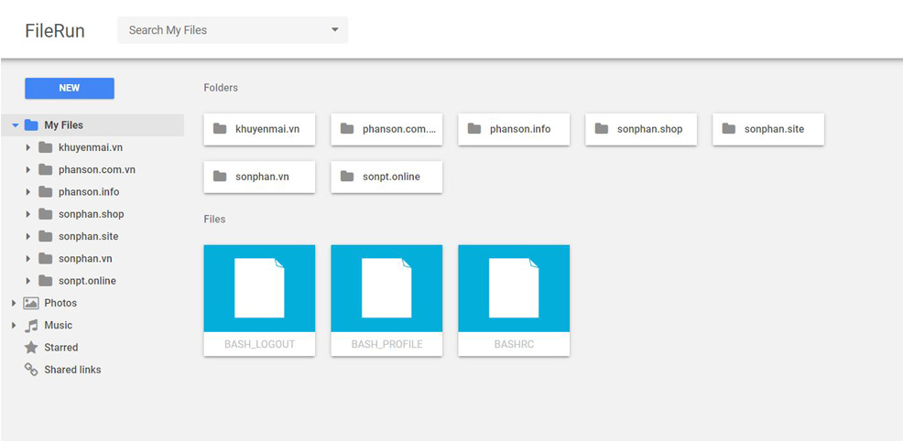The image size is (903, 441).
Task: Click the Music note icon in sidebar
Action: (31, 326)
